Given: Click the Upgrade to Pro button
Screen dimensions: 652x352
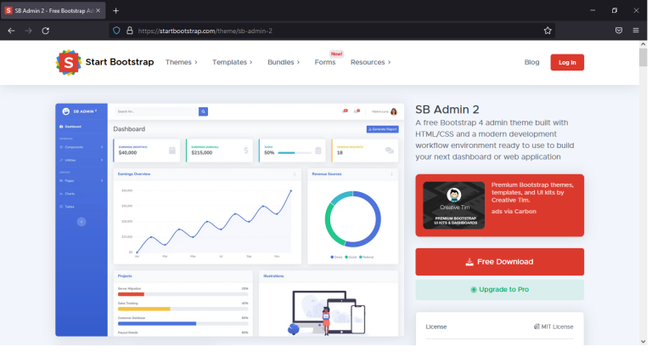Looking at the screenshot, I should (499, 289).
